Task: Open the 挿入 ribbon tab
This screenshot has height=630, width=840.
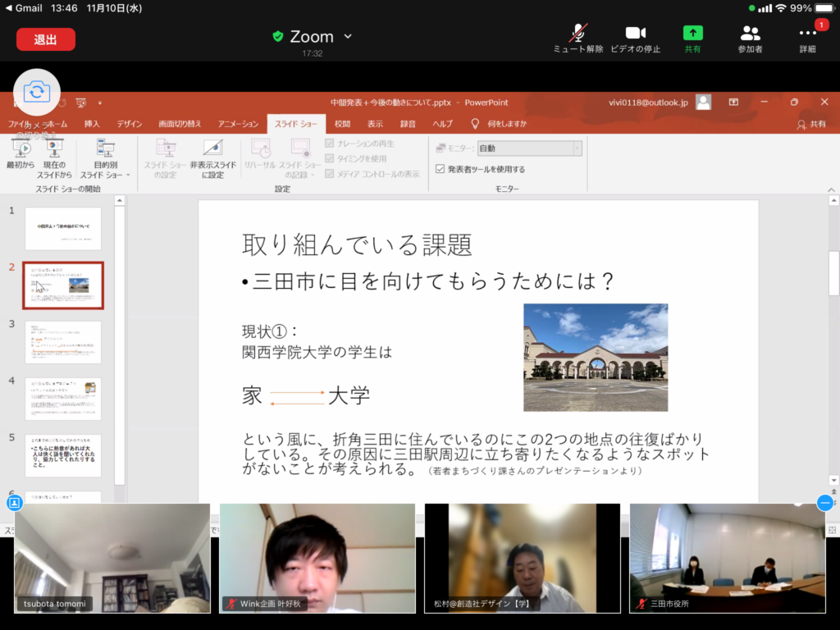Action: (x=92, y=124)
